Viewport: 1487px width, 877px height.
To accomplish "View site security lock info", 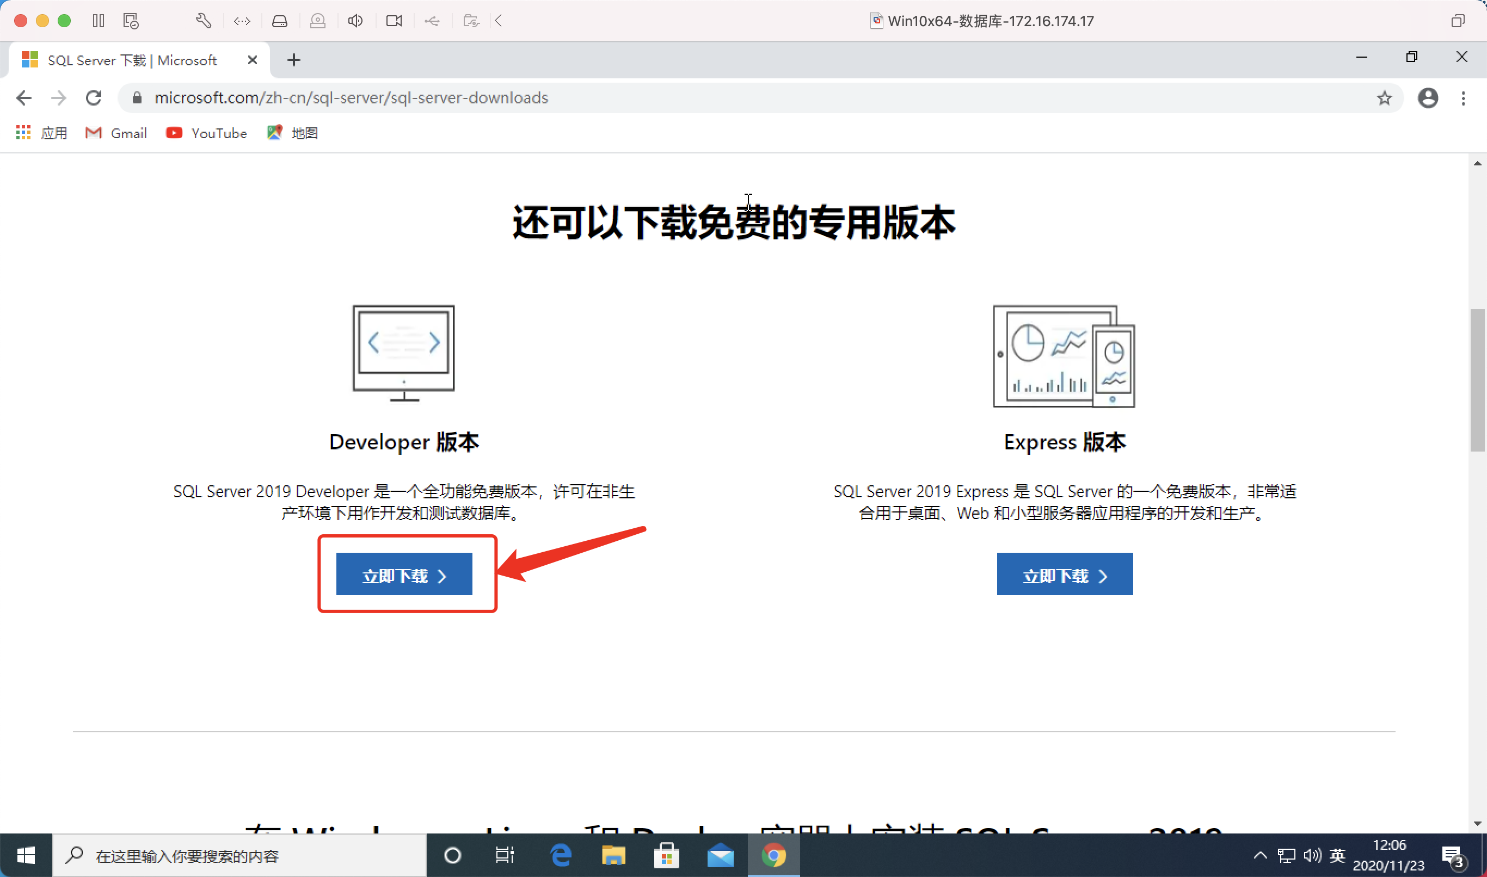I will 137,98.
